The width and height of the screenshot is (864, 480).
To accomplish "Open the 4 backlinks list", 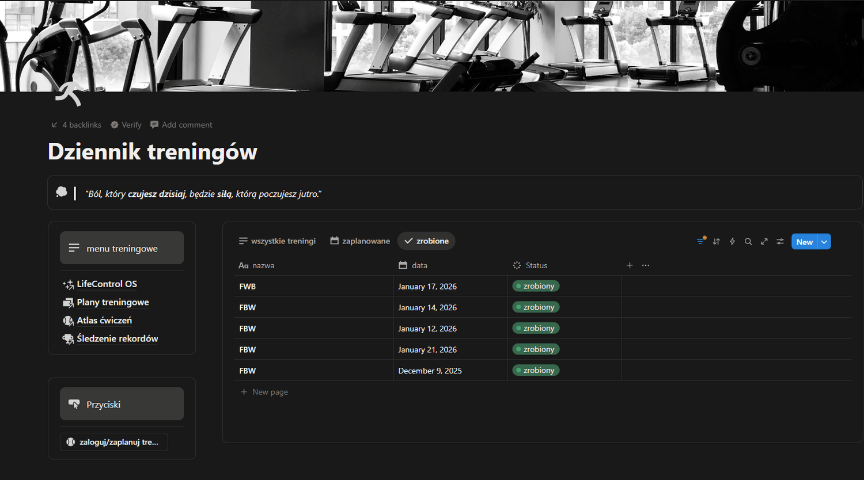I will click(76, 125).
